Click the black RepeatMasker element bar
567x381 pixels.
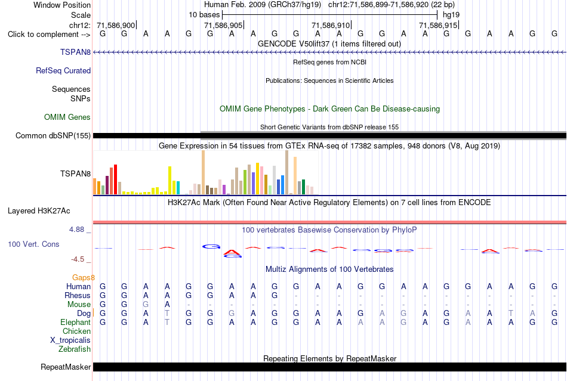point(329,367)
